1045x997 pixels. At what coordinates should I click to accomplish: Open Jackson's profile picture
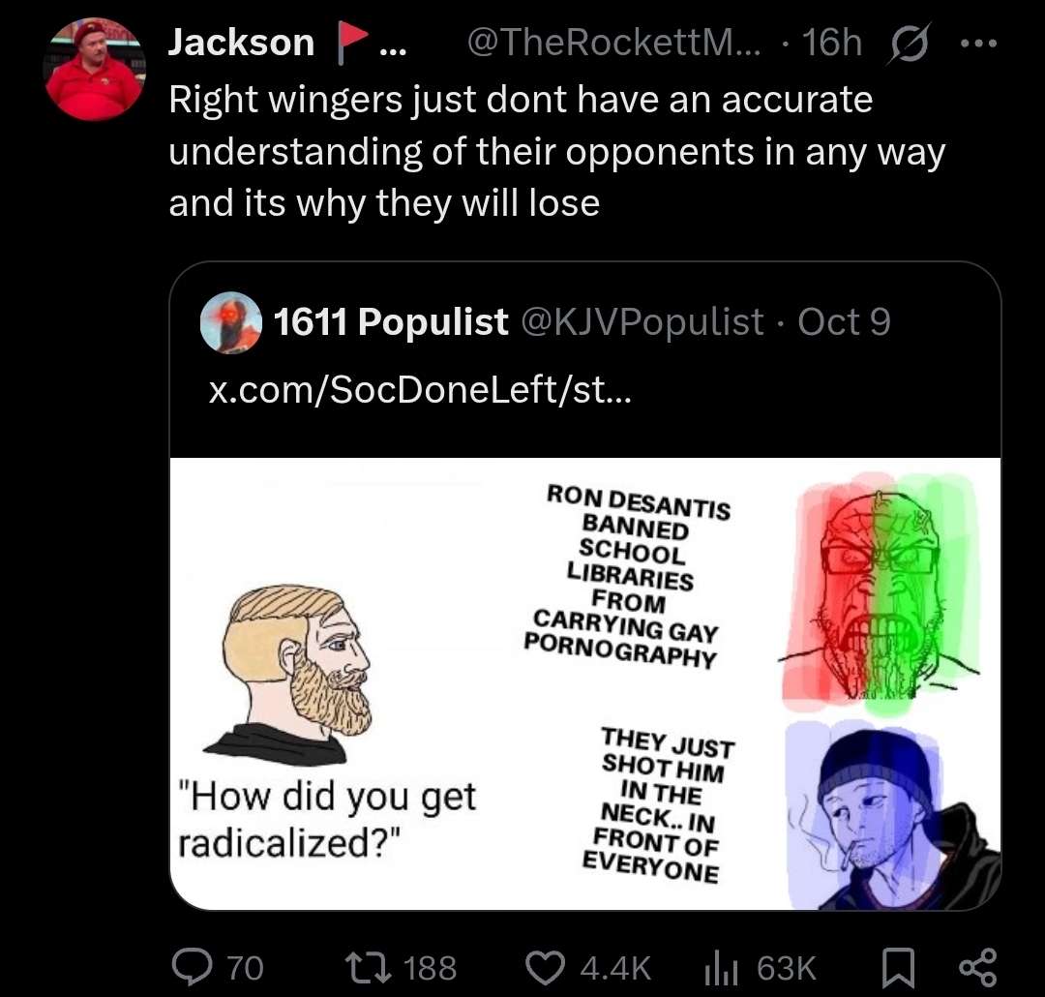[x=94, y=70]
